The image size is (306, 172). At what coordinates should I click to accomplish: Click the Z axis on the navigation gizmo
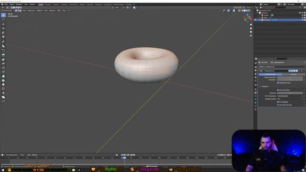point(248,15)
